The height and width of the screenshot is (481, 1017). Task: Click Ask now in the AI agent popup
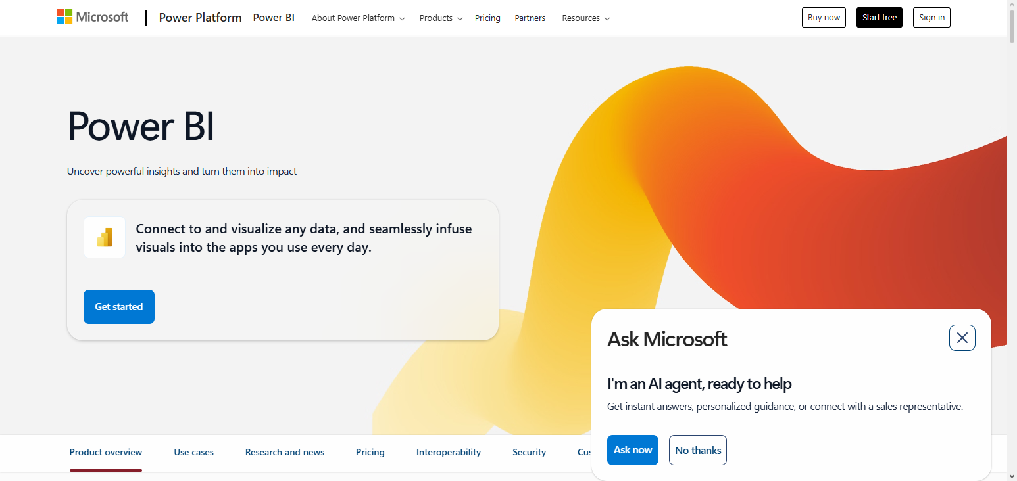pos(632,449)
